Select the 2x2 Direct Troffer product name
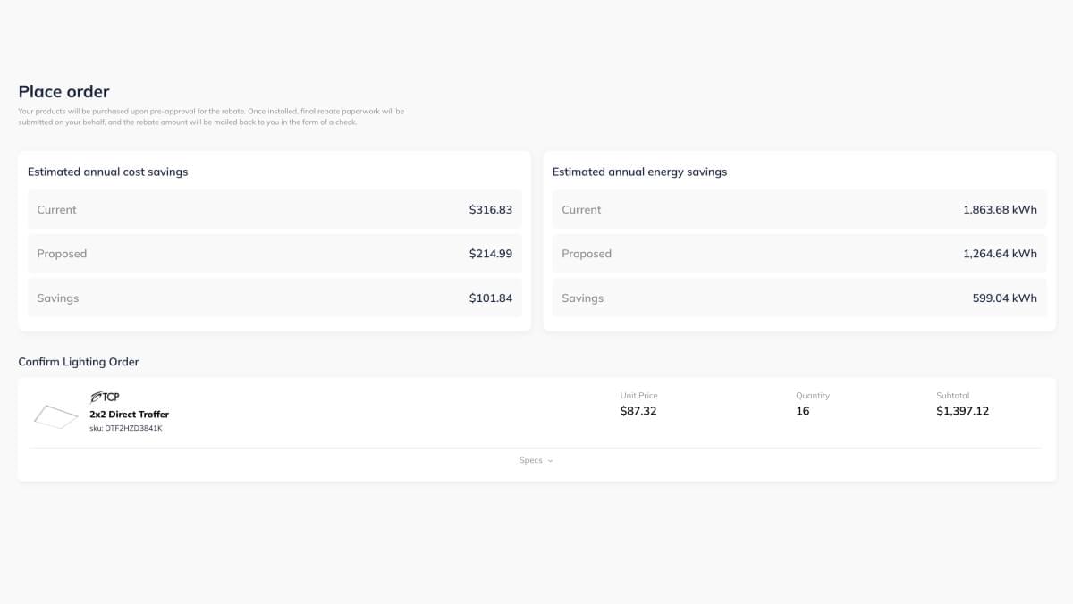1073x604 pixels. [129, 415]
